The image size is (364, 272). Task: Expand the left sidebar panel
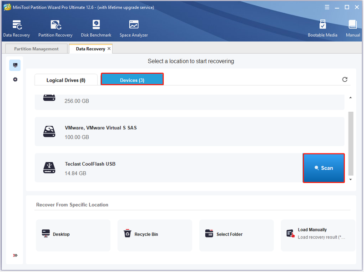(x=15, y=255)
